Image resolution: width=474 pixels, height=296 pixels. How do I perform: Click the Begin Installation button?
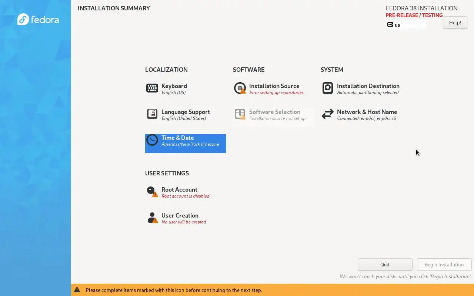pos(444,265)
